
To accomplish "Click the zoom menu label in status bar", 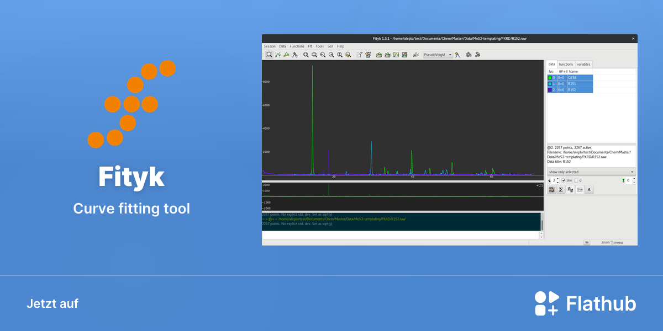I will coord(612,242).
